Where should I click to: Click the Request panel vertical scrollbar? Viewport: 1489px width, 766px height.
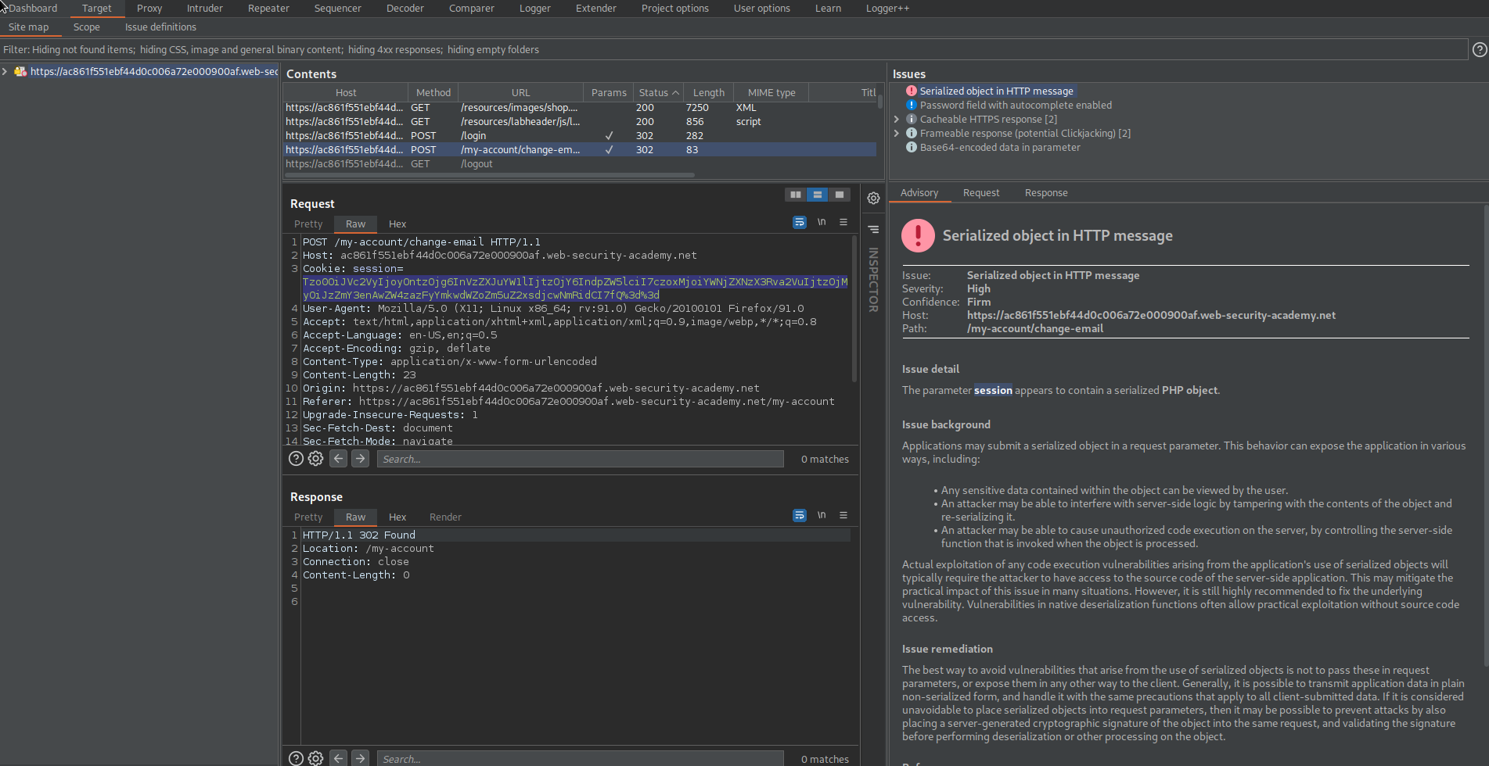[854, 309]
